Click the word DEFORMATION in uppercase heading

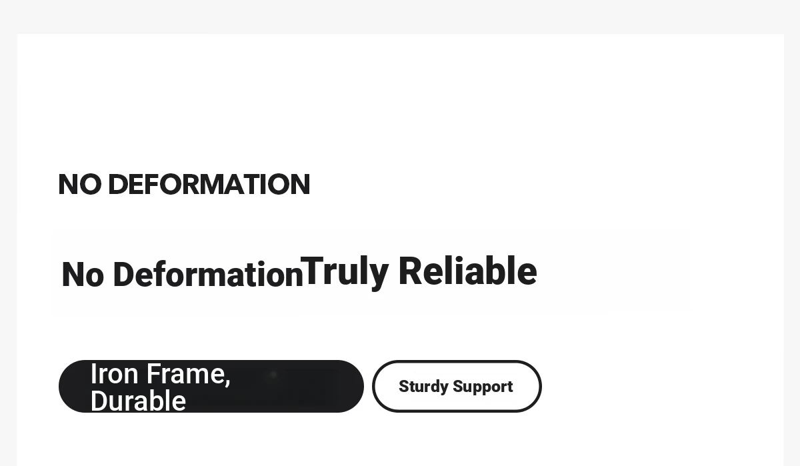click(209, 185)
